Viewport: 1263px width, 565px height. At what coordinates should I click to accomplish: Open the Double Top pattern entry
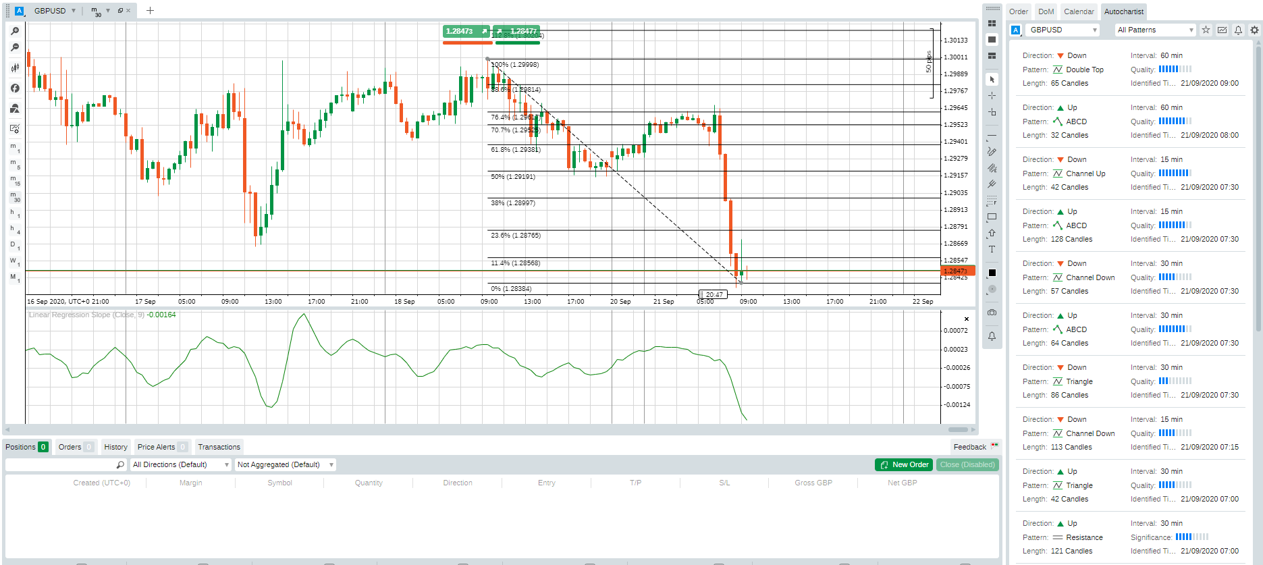1131,70
